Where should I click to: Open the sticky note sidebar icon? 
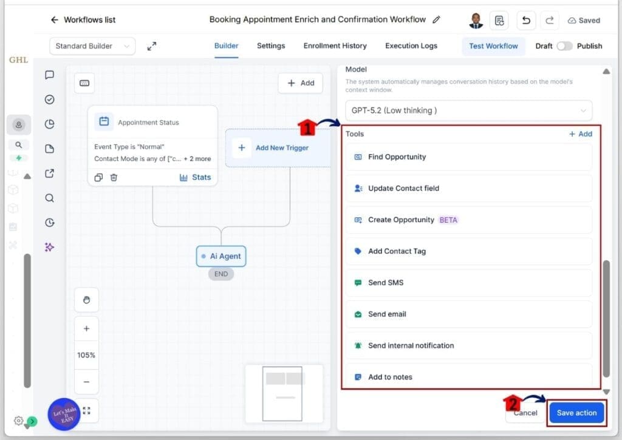pyautogui.click(x=50, y=149)
